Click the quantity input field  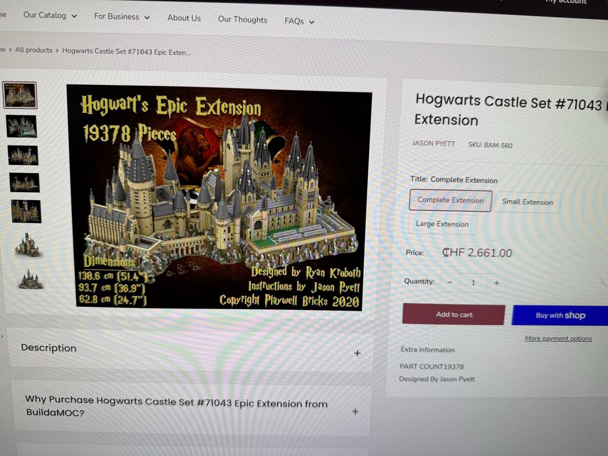coord(473,283)
